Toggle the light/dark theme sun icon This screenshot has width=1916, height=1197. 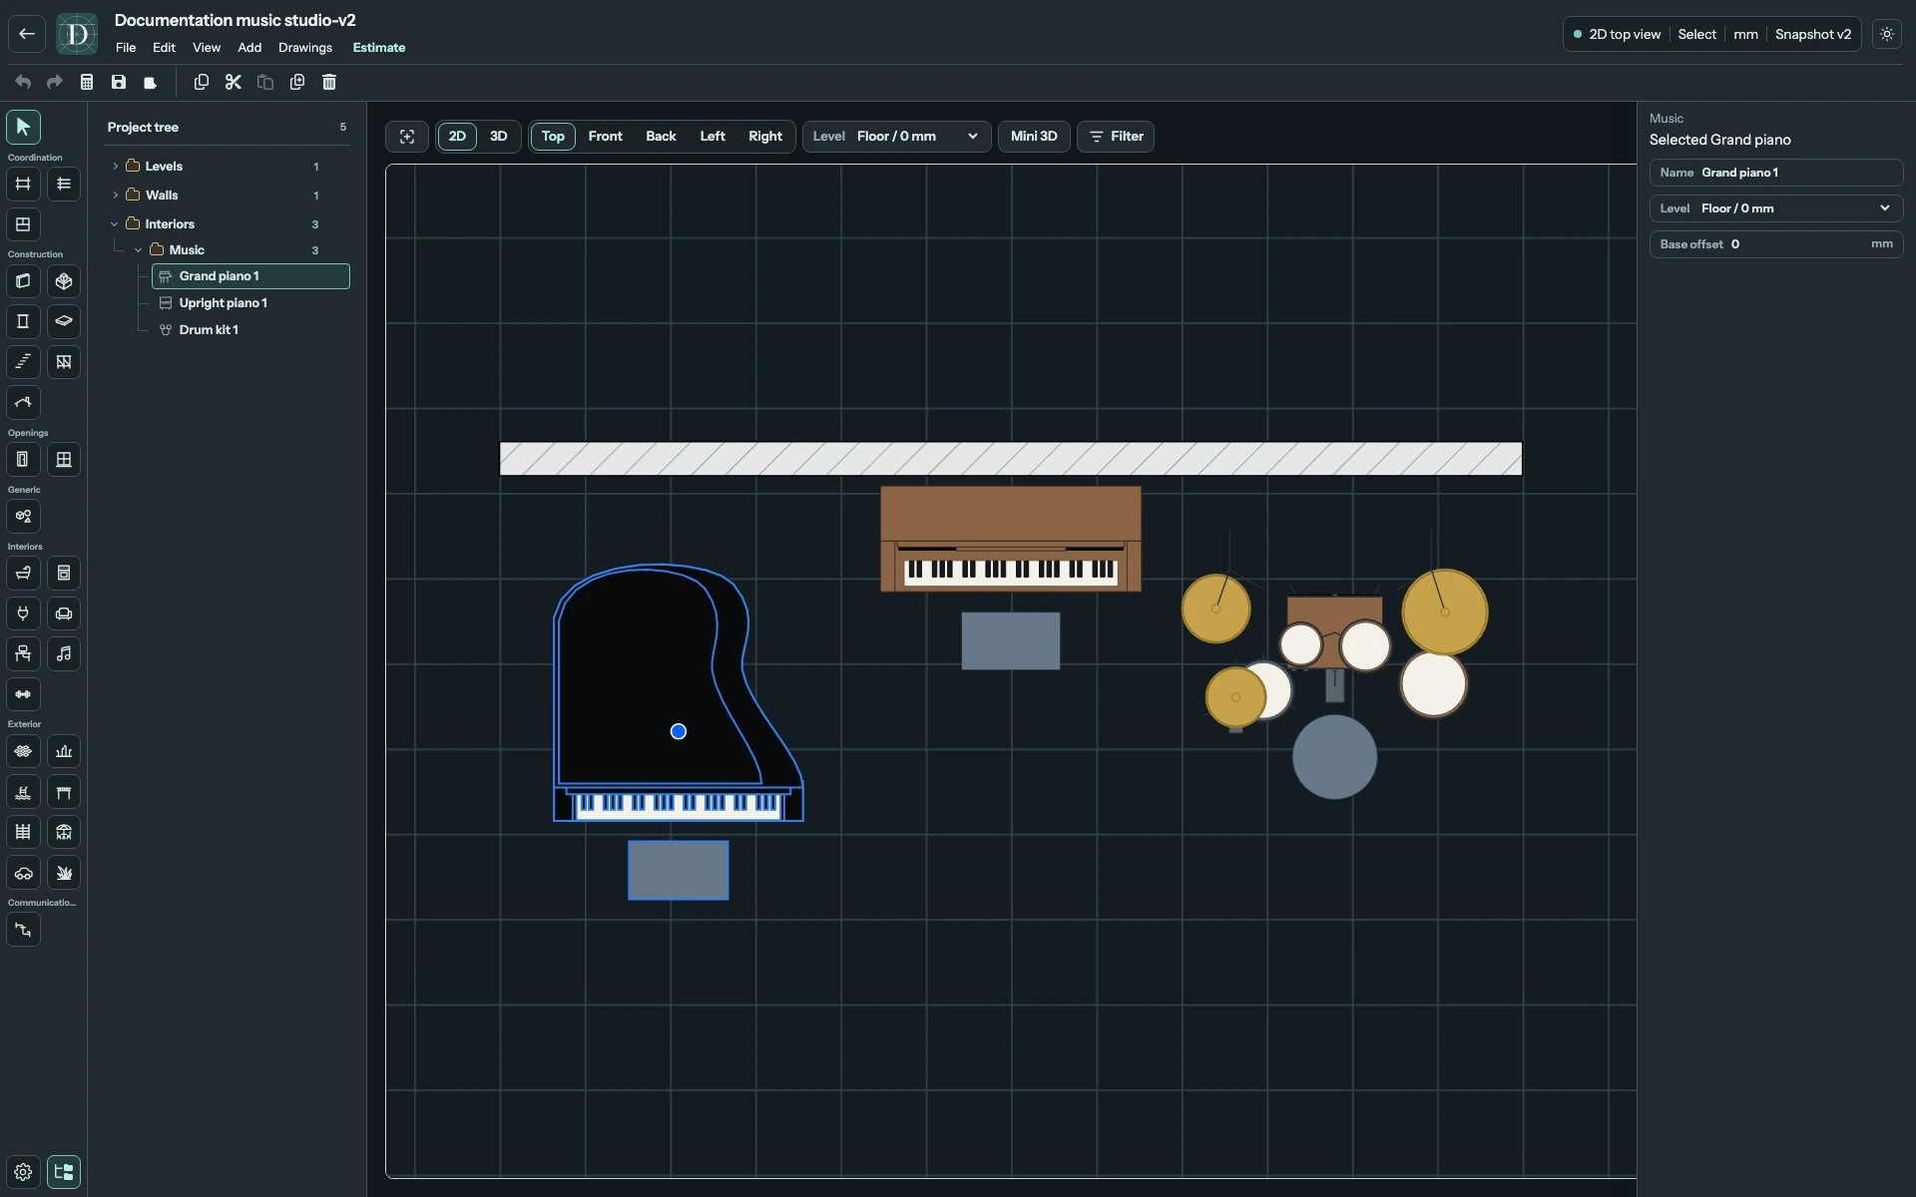click(1887, 34)
